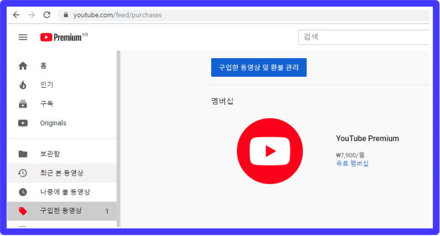The width and height of the screenshot is (440, 236).
Task: Click the library folder icon
Action: [23, 154]
